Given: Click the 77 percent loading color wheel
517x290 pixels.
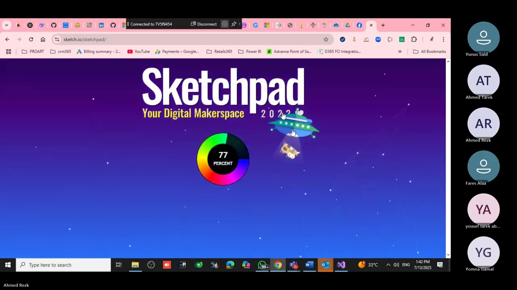Looking at the screenshot, I should (223, 159).
